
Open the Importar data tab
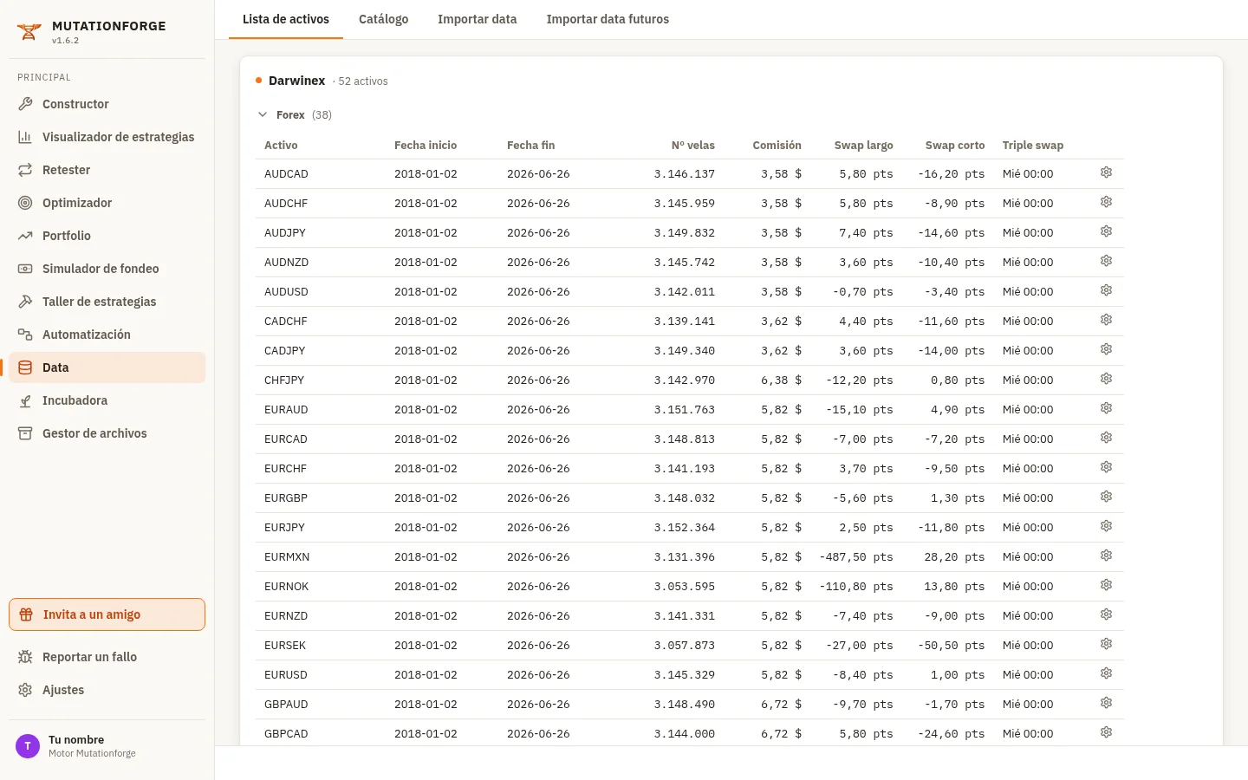[x=477, y=19]
